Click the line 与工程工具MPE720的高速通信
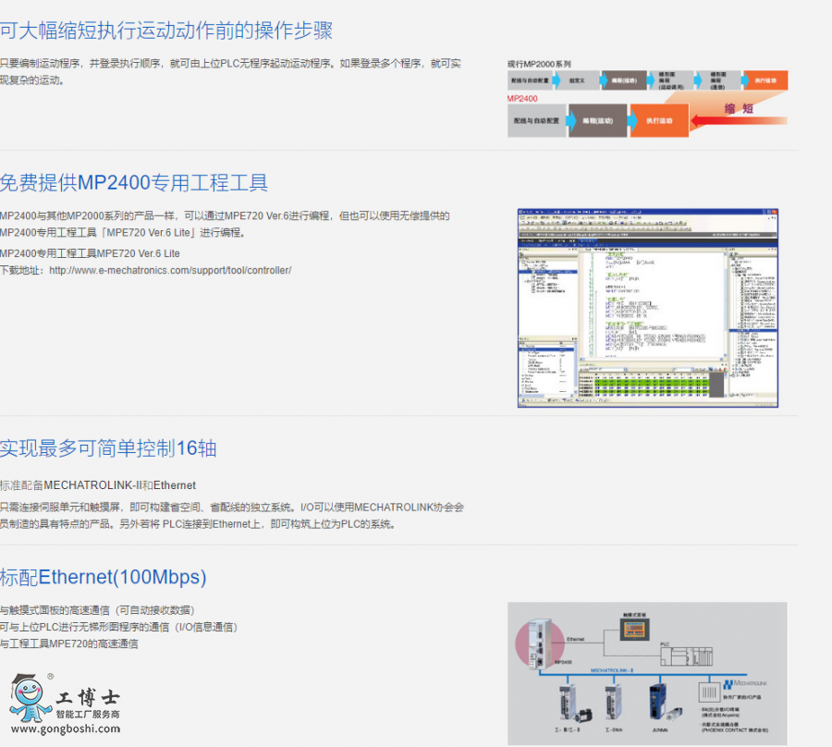 [69, 644]
